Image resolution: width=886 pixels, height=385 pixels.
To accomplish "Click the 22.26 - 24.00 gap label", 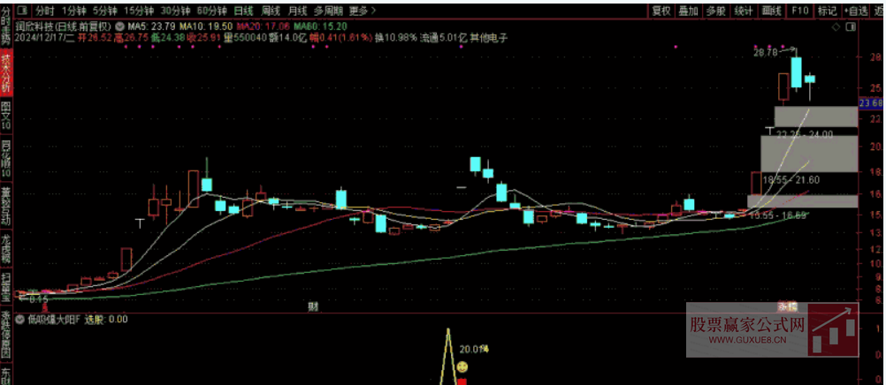I will click(x=804, y=134).
